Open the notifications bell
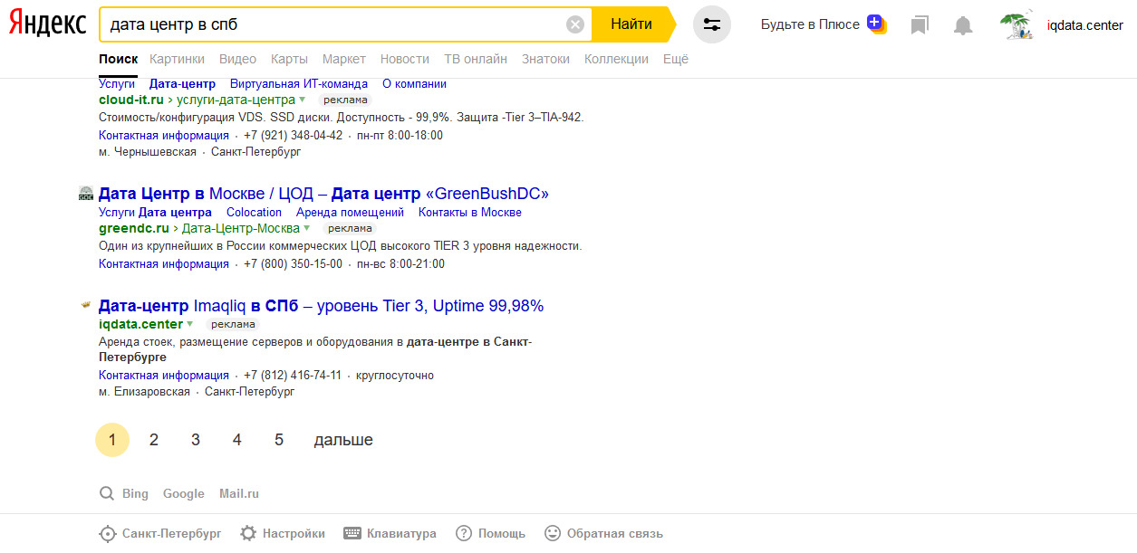 [x=963, y=25]
